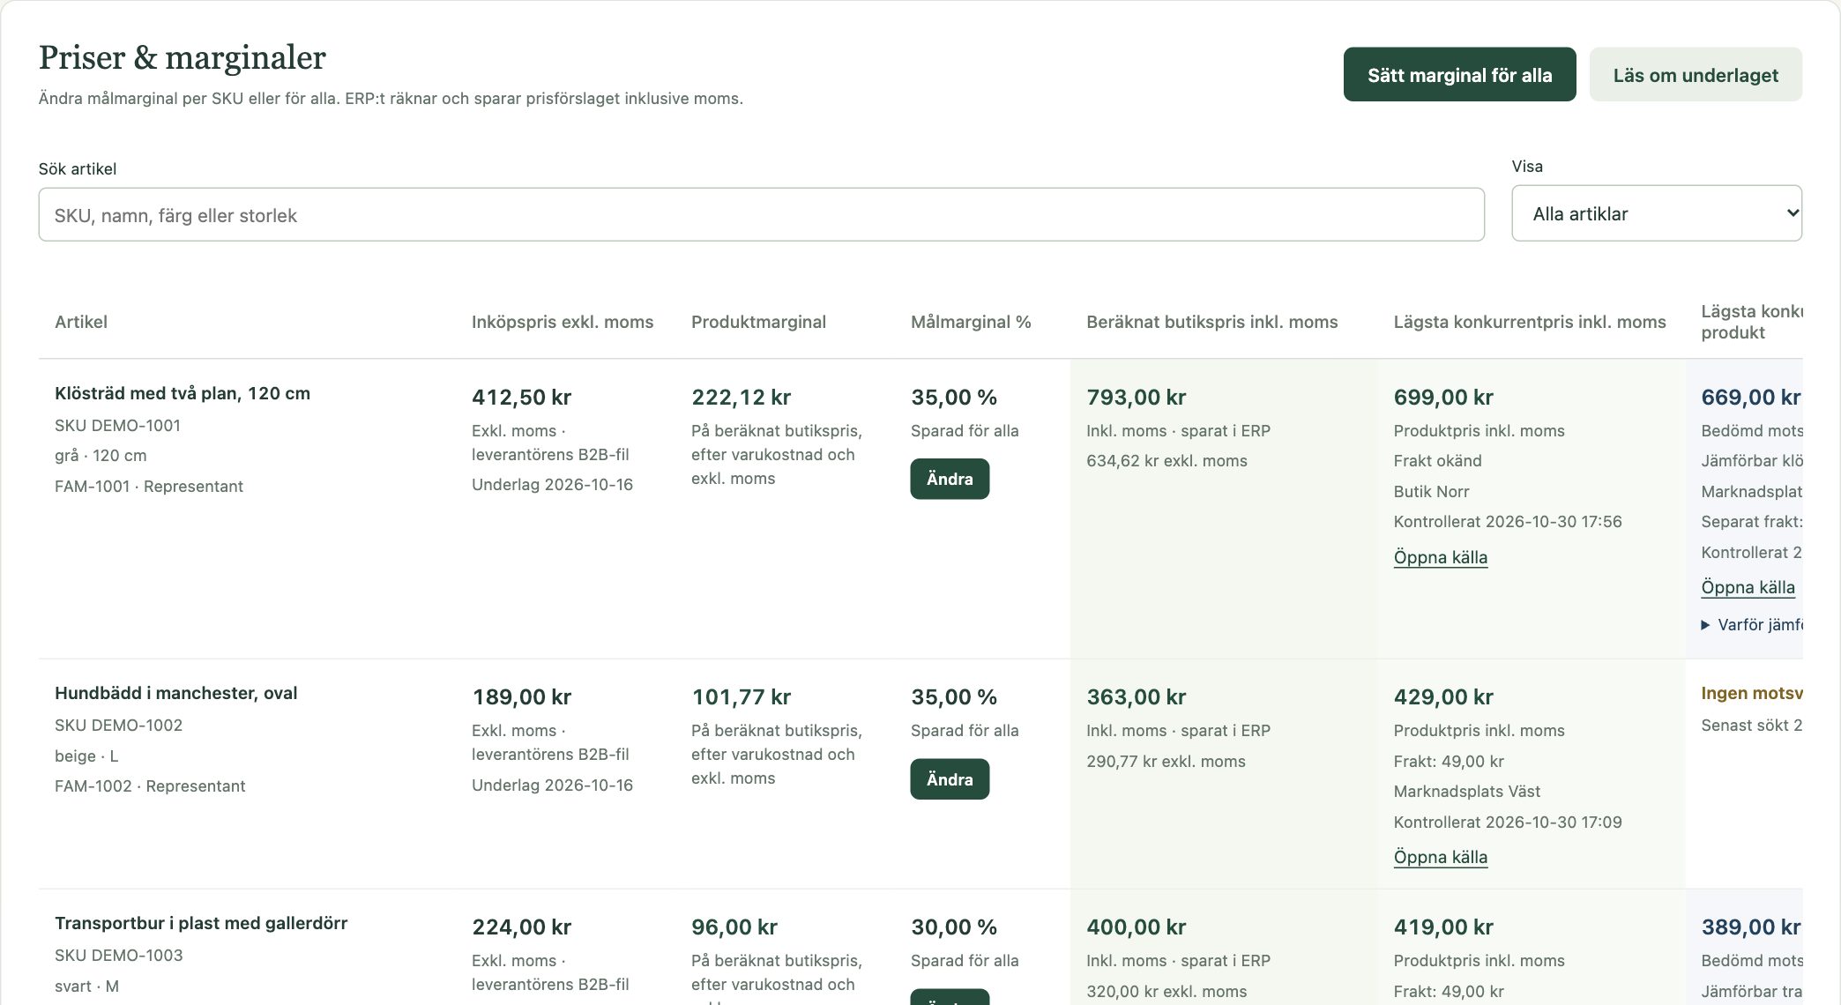Open 'Öppna källa' link for Butik Norr
This screenshot has width=1841, height=1005.
(x=1441, y=557)
